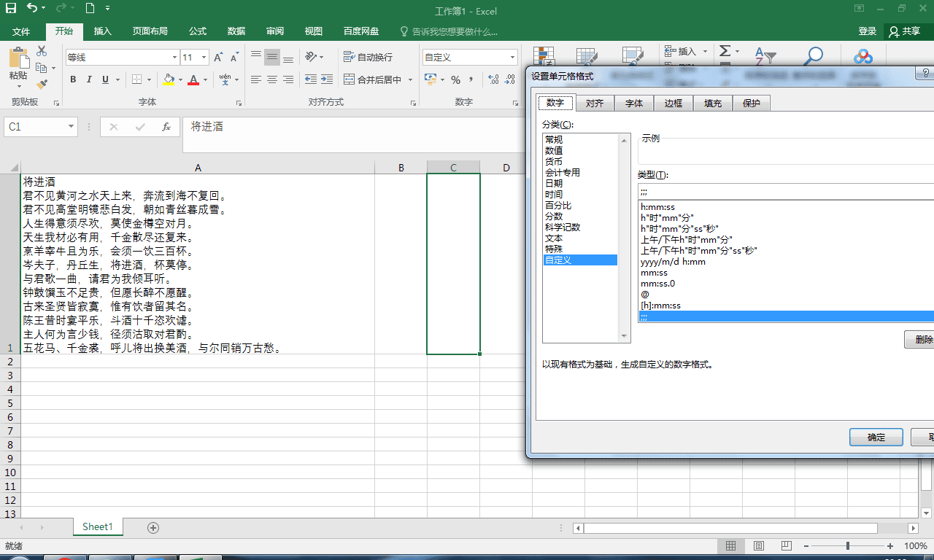This screenshot has height=560, width=934.
Task: Click the Increase Font Size icon
Action: pyautogui.click(x=219, y=57)
